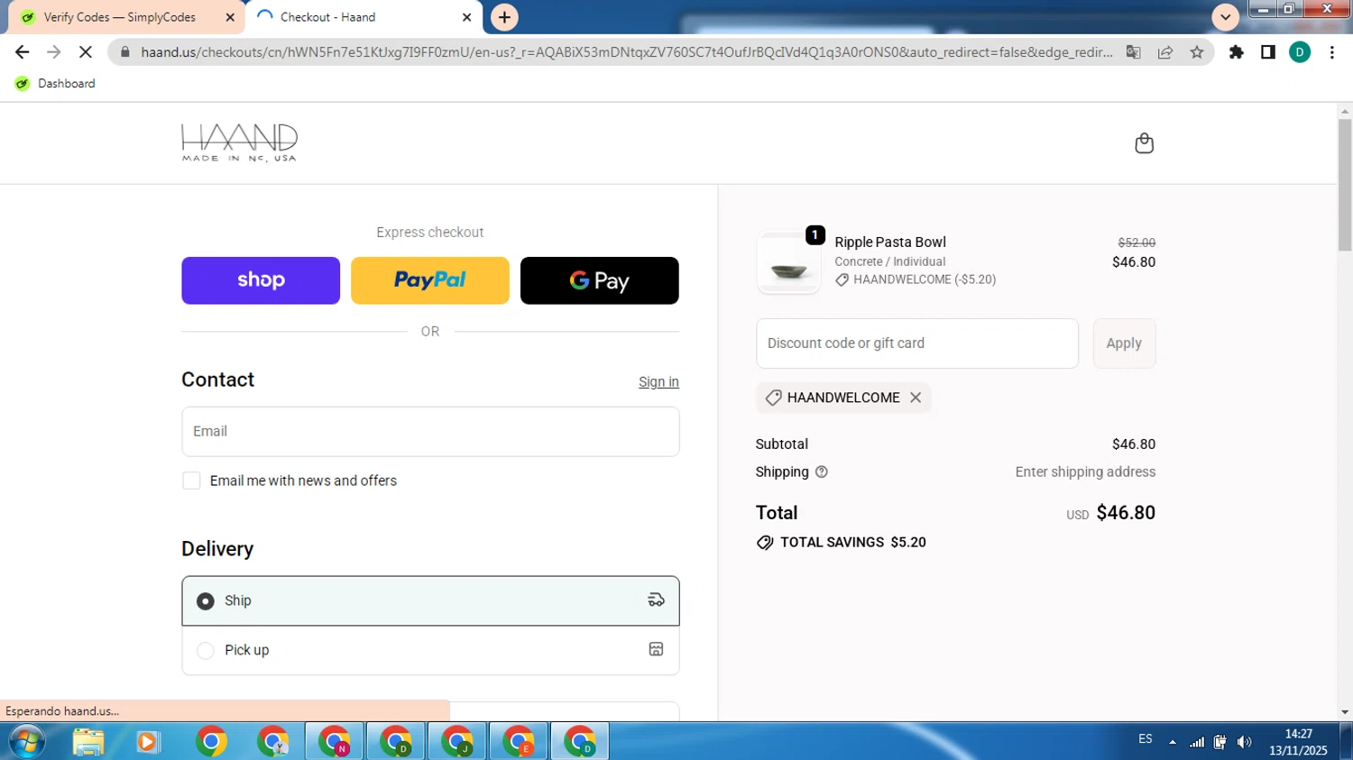Open first Chrome taskbar icon
The image size is (1353, 760).
tap(212, 742)
